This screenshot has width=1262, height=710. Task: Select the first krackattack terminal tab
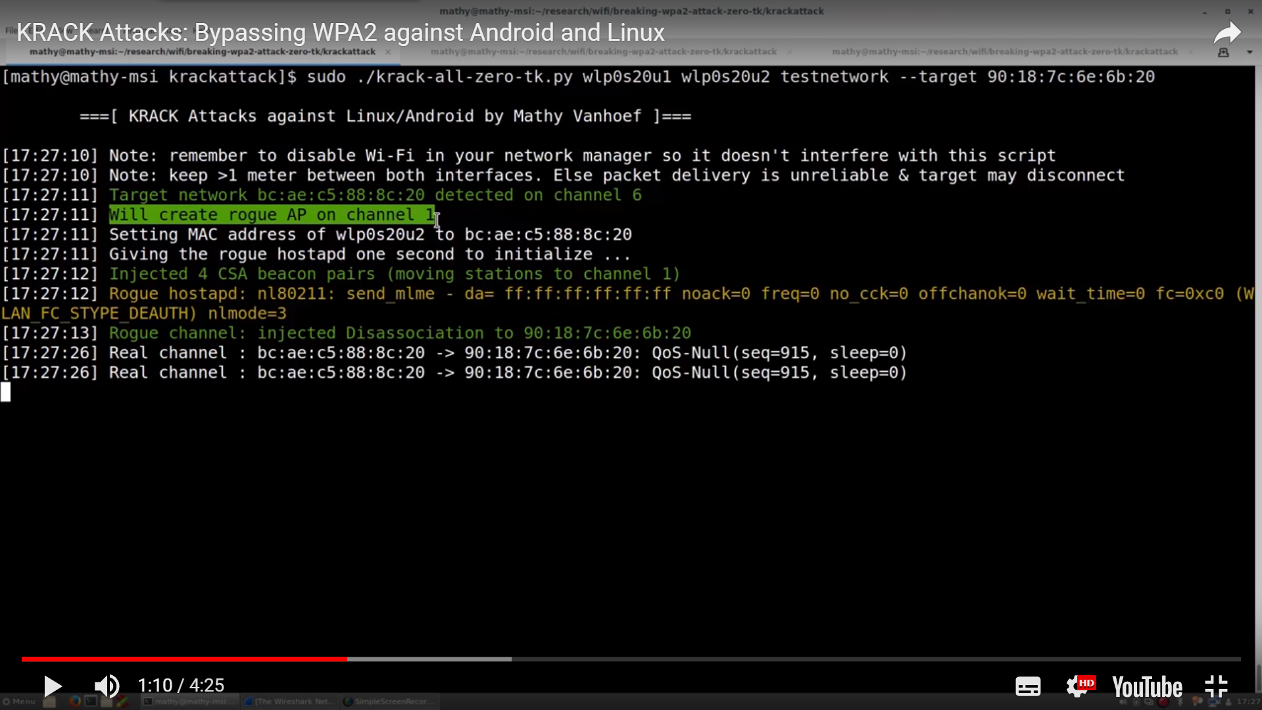coord(203,52)
